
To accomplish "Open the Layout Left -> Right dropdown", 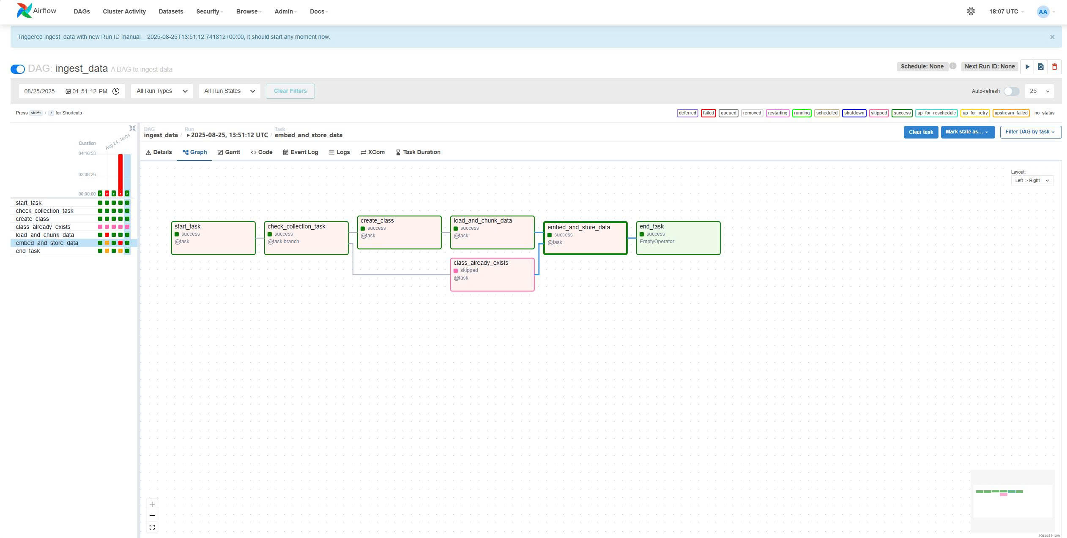I will pos(1032,181).
